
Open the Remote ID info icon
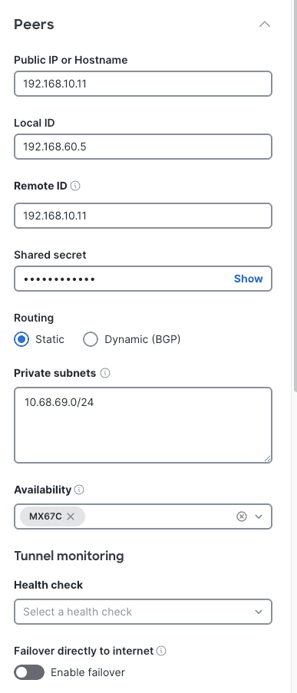75,186
